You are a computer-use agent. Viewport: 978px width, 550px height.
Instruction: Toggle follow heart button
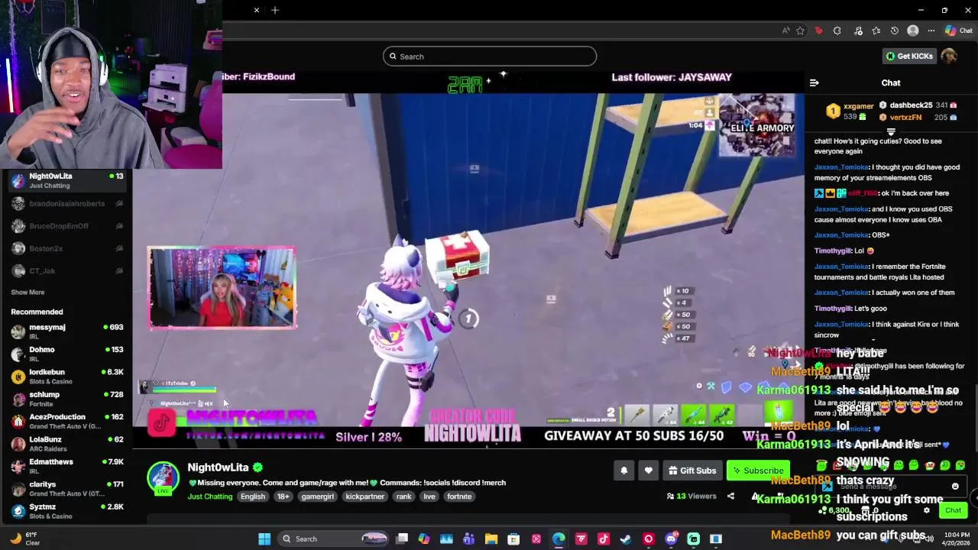[x=648, y=471]
